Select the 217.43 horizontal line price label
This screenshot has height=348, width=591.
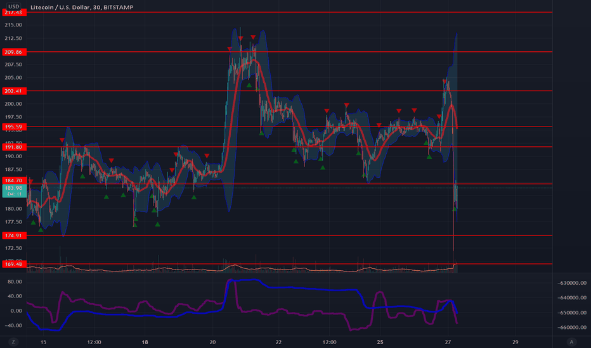(x=15, y=13)
